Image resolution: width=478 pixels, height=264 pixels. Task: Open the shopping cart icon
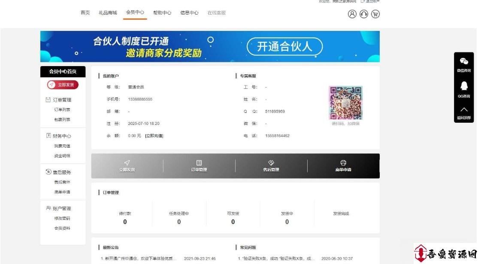375,14
